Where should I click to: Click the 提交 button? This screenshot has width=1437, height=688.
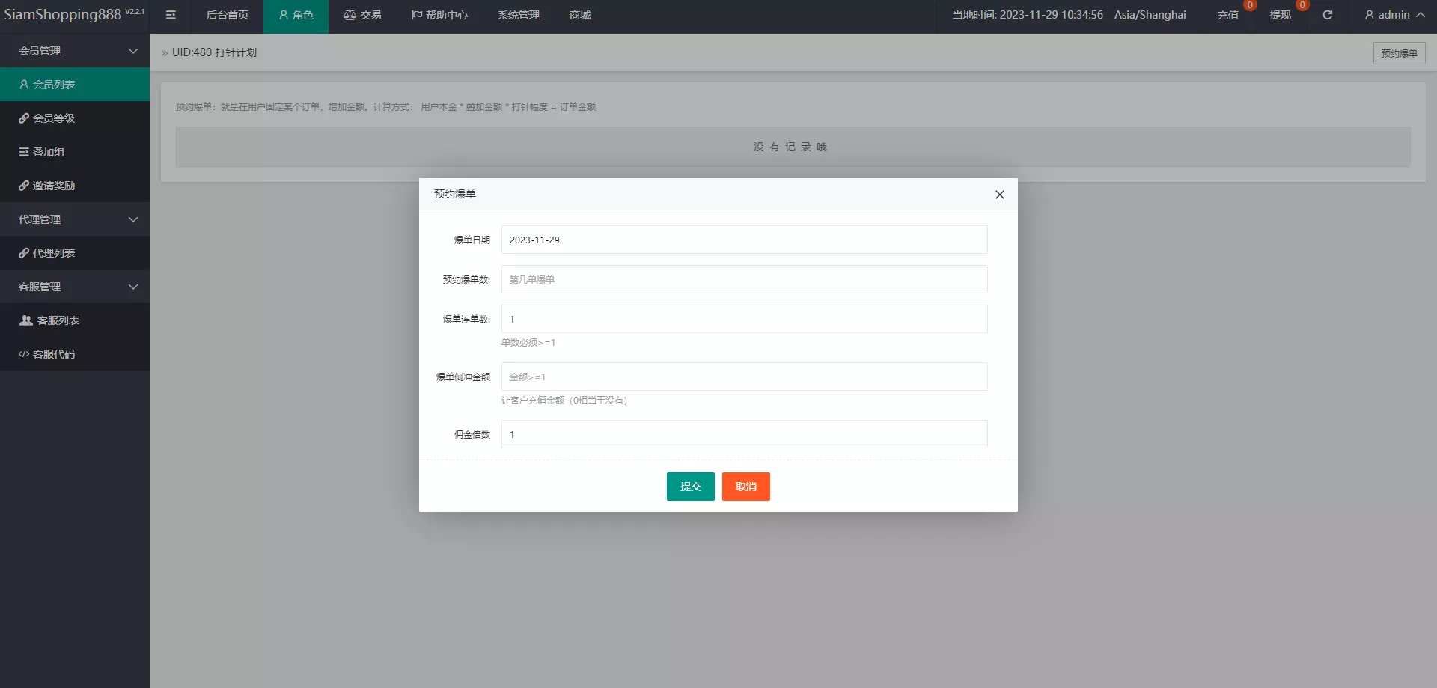690,487
